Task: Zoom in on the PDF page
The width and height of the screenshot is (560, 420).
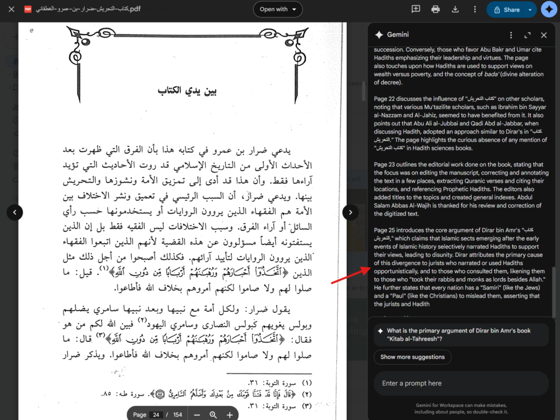Action: coord(230,415)
